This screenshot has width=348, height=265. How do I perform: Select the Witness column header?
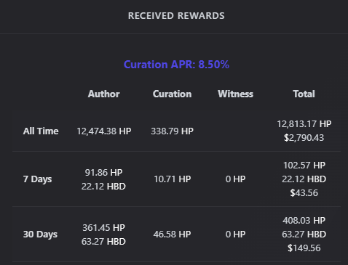235,94
